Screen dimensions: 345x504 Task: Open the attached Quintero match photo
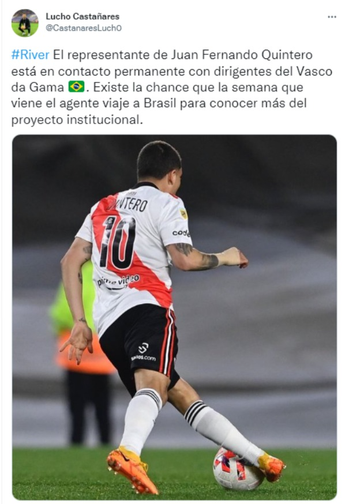(x=174, y=317)
